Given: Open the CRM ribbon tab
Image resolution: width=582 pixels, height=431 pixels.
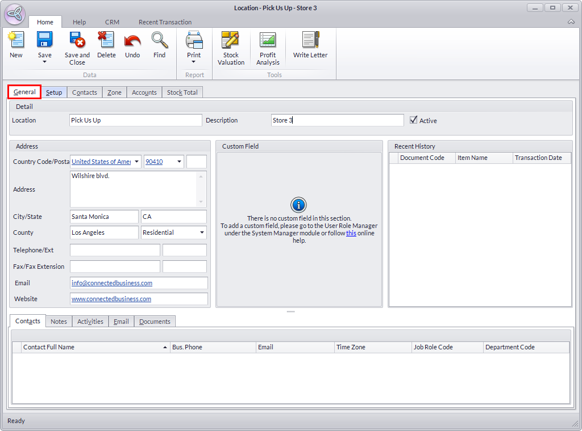Looking at the screenshot, I should (x=112, y=22).
